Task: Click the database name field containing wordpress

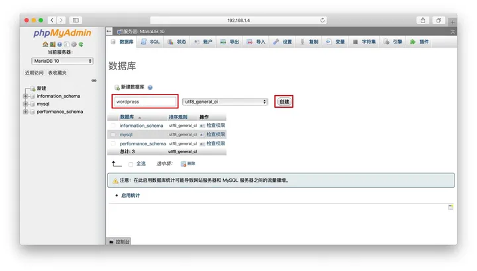Action: [x=145, y=102]
